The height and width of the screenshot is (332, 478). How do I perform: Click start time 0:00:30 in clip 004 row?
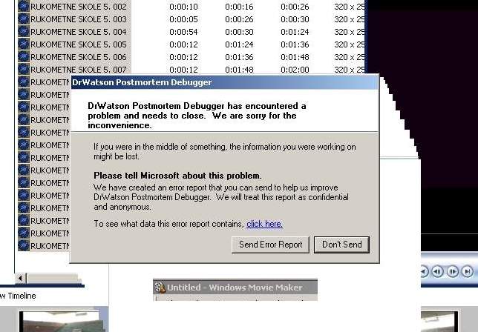coord(239,32)
